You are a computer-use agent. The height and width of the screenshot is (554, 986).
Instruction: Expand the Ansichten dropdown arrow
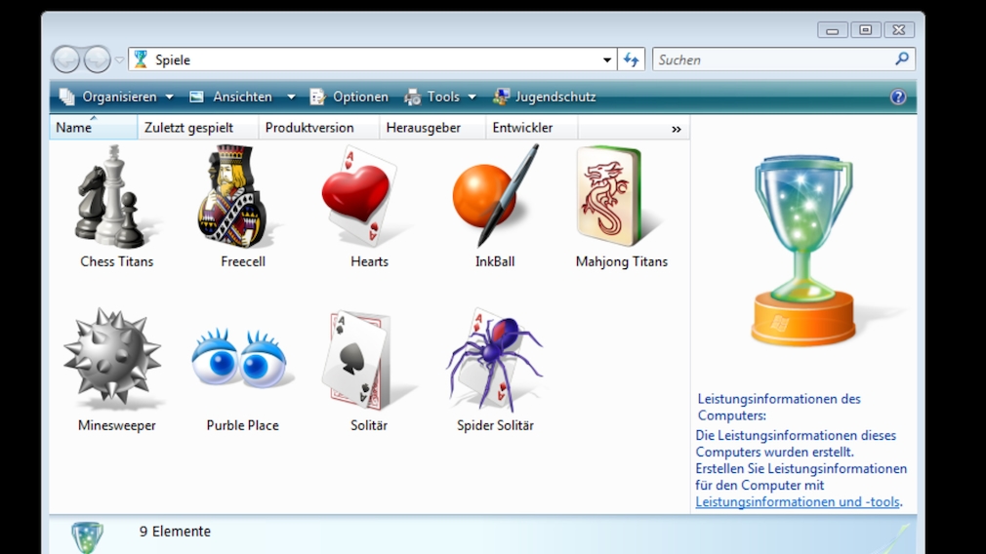click(291, 97)
